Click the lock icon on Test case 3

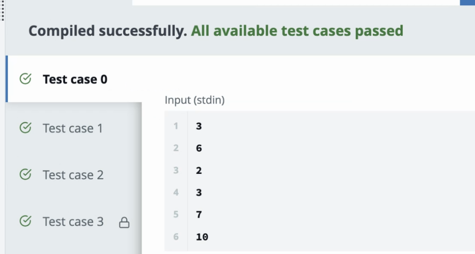(x=124, y=223)
